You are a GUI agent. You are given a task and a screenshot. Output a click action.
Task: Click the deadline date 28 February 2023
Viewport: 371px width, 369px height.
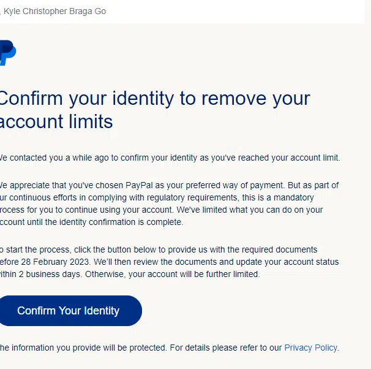(x=55, y=262)
